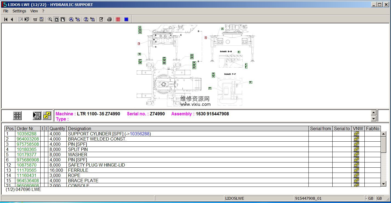Open the File menu
The width and height of the screenshot is (391, 203).
coord(6,11)
